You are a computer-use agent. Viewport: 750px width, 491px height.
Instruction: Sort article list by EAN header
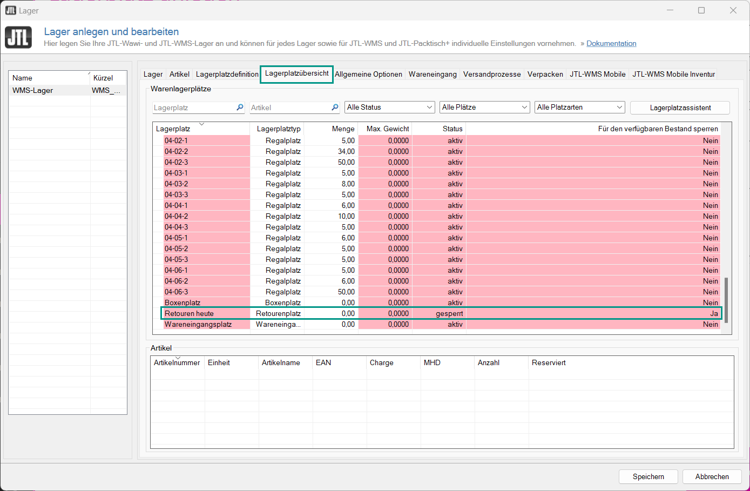(x=340, y=362)
